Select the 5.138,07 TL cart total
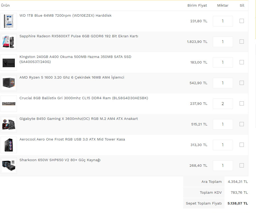 [x=238, y=203]
